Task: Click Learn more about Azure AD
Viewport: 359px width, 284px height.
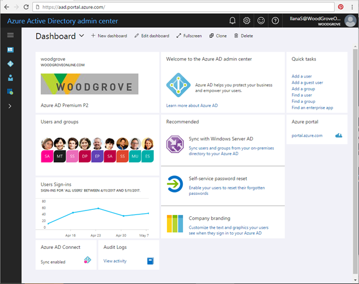Action: pos(192,106)
